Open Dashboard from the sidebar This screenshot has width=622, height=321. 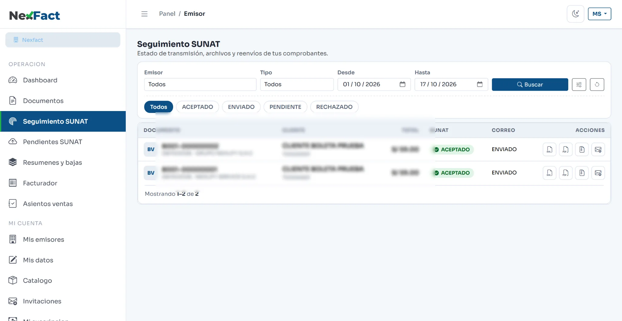tap(63, 80)
